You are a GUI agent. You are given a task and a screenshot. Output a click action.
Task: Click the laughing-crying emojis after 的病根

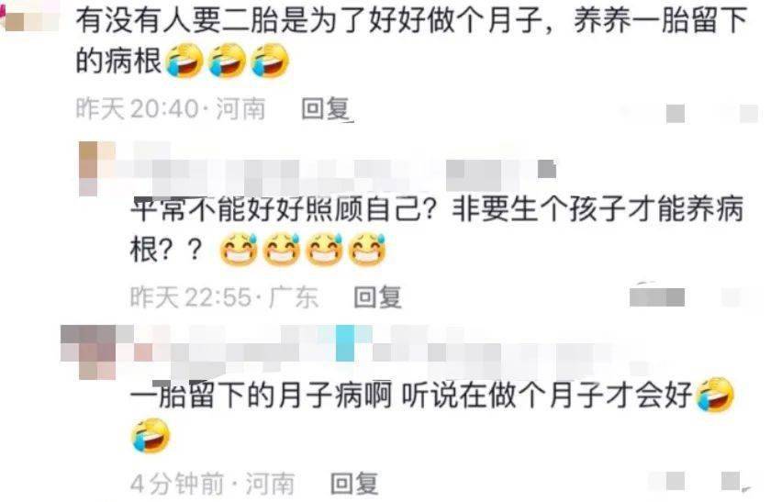(228, 61)
